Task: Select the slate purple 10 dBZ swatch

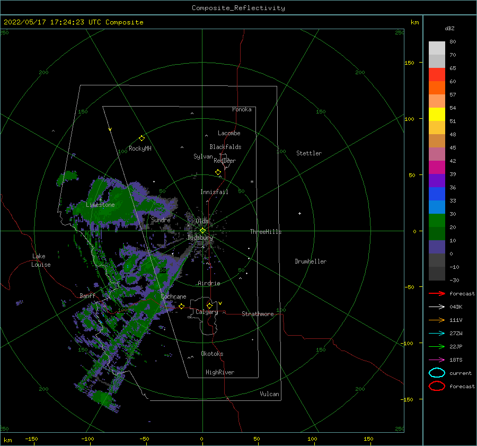Action: click(x=437, y=247)
